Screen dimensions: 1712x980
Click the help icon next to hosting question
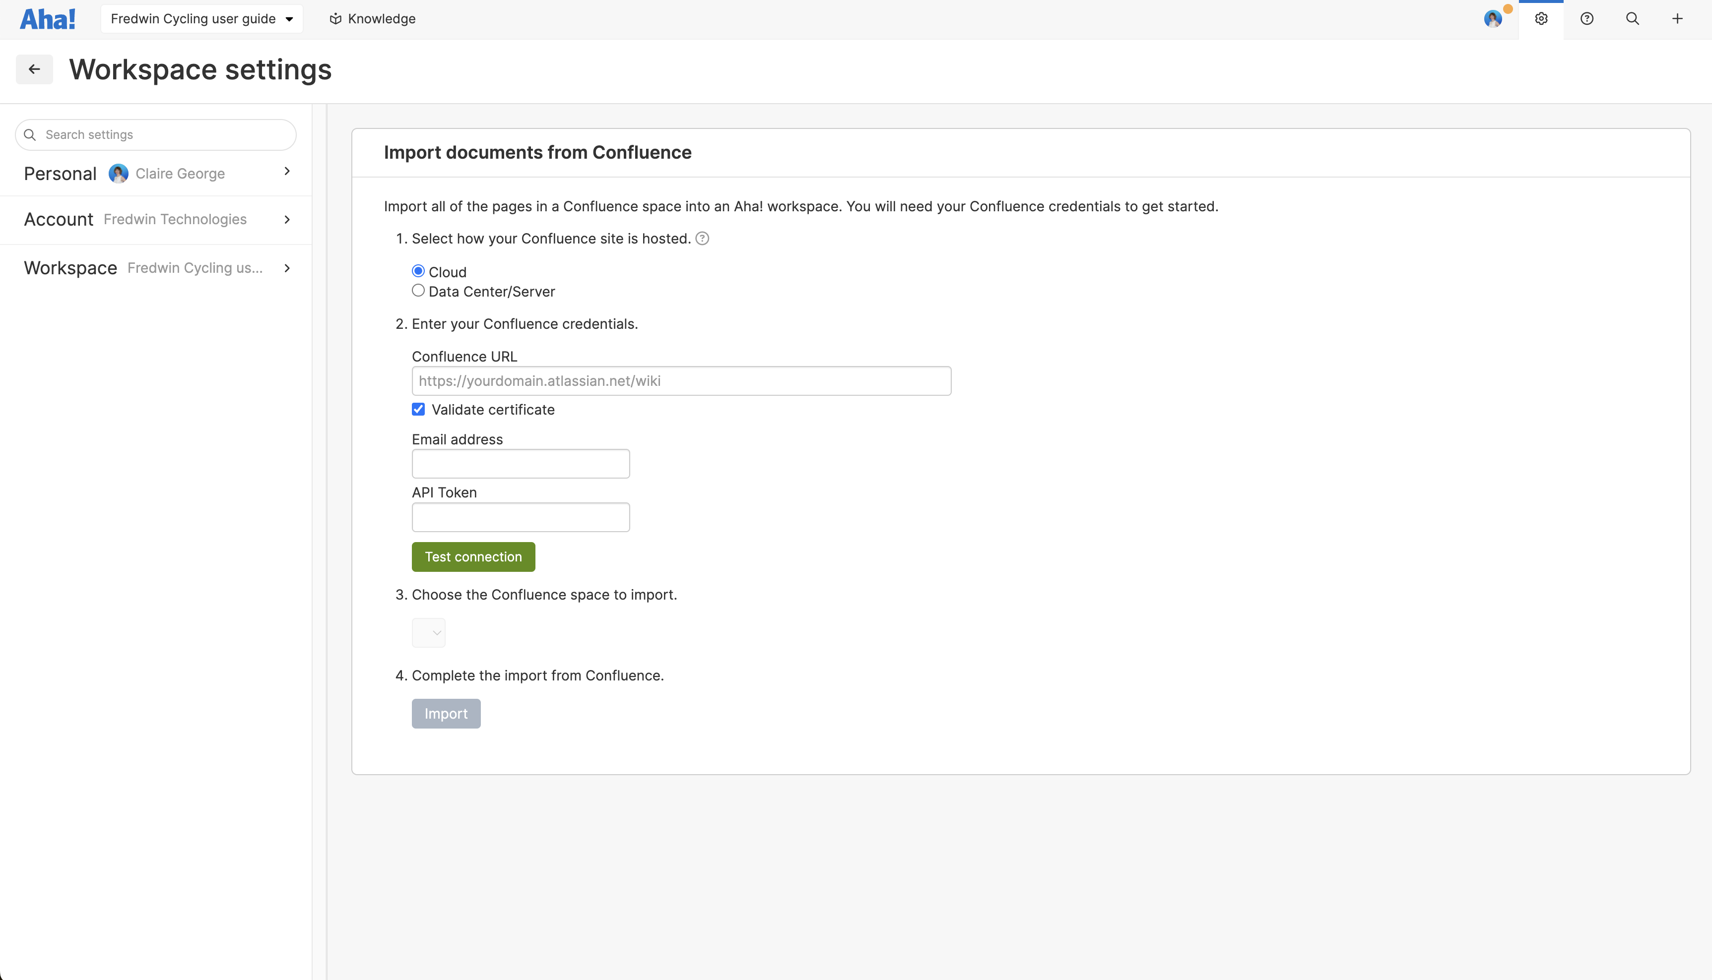(x=703, y=238)
